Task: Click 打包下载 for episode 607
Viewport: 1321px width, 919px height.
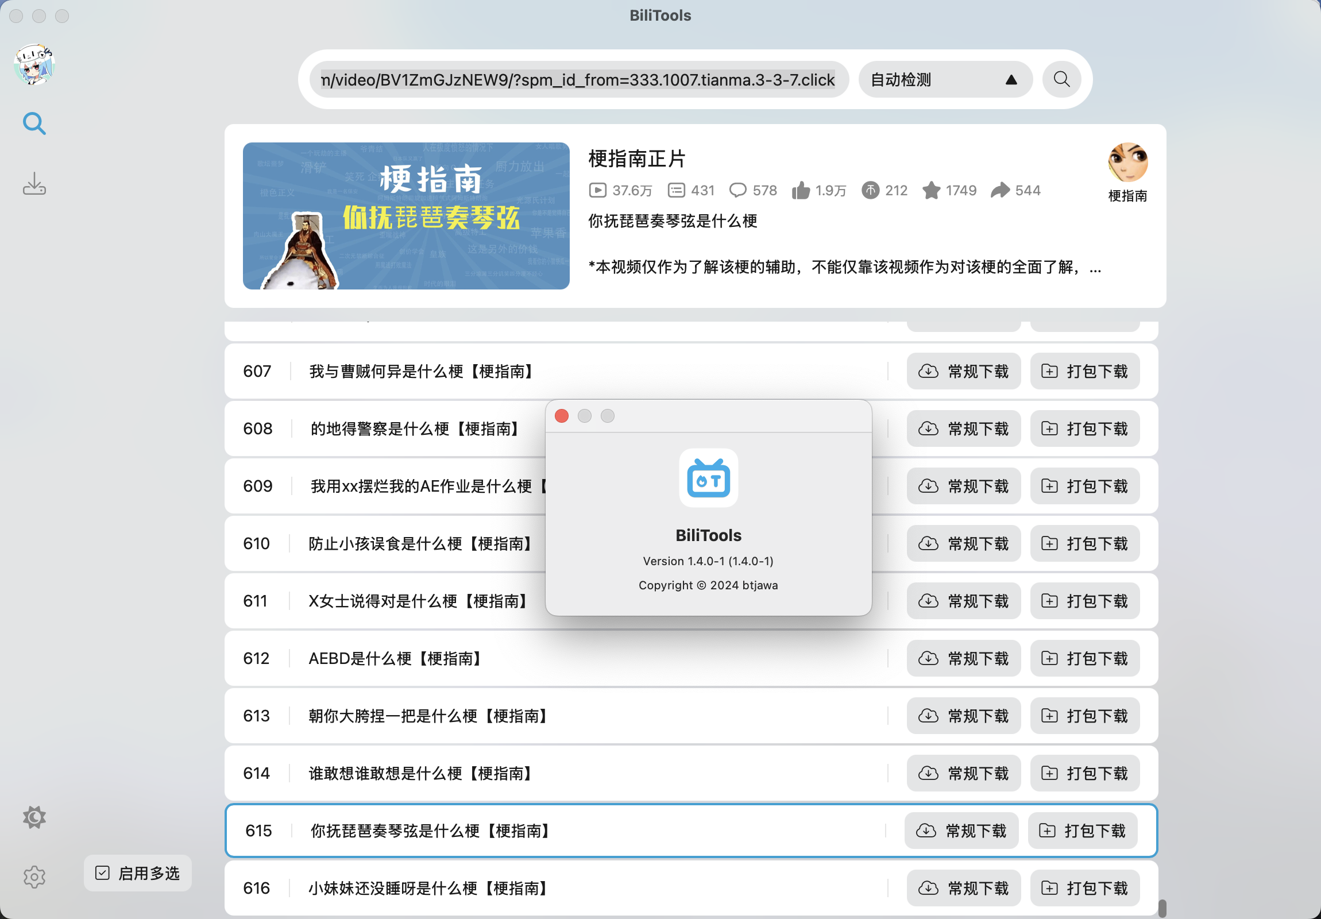Action: pyautogui.click(x=1084, y=371)
